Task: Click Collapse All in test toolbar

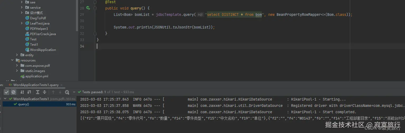Action: tap(45, 92)
